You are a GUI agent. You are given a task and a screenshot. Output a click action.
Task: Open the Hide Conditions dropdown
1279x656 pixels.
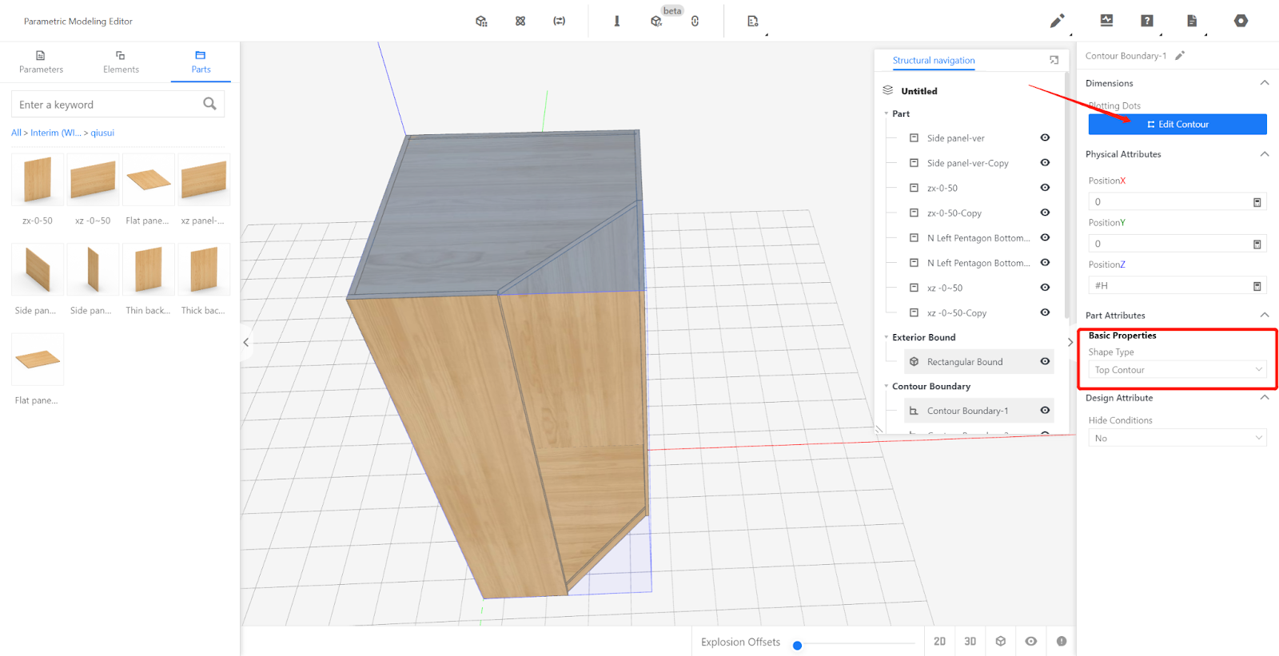[x=1177, y=438]
